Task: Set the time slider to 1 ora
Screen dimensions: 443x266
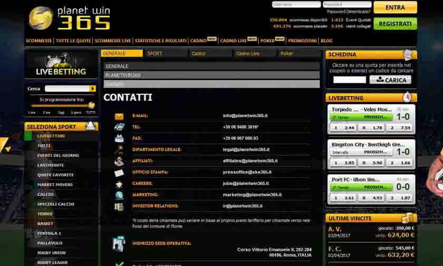Action: [32, 112]
